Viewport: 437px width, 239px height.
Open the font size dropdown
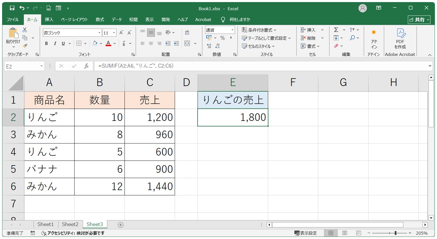pos(115,33)
